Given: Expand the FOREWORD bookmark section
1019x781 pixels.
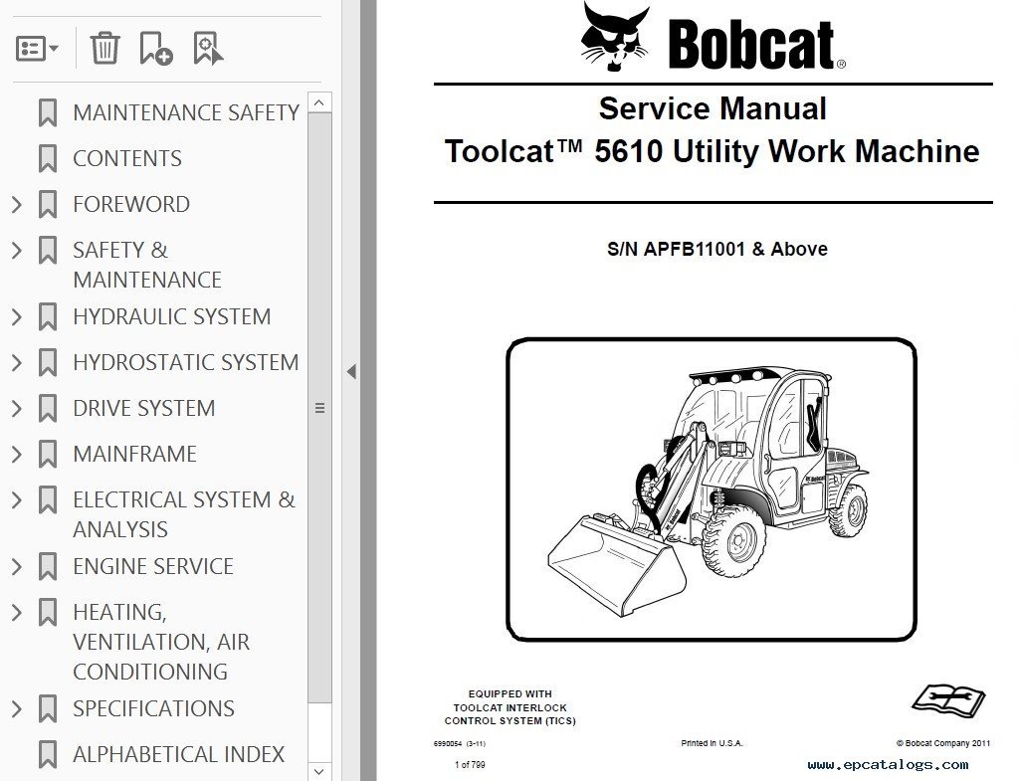Looking at the screenshot, I should 16,204.
